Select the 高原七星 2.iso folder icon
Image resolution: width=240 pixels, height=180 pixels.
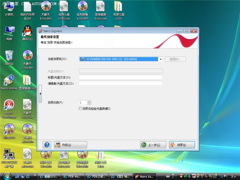(119, 10)
